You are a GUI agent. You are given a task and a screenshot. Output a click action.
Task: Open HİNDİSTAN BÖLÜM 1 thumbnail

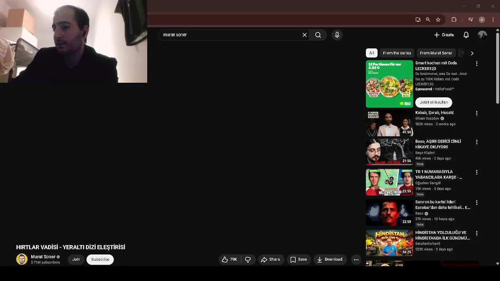click(x=389, y=243)
